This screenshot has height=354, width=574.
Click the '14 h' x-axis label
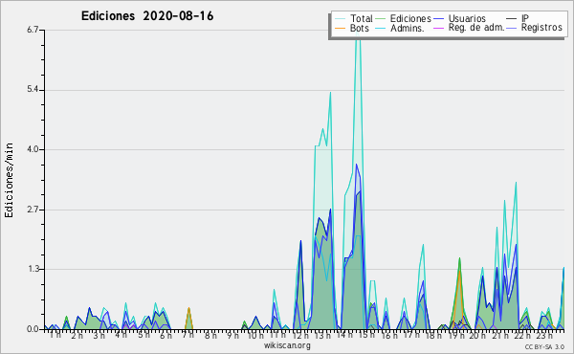click(x=344, y=335)
